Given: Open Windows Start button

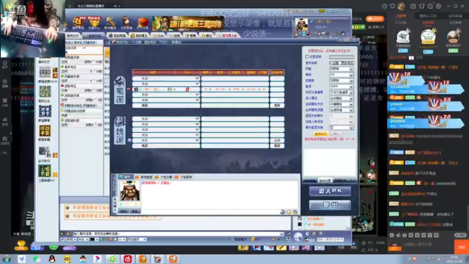Looking at the screenshot, I should pyautogui.click(x=6, y=259).
